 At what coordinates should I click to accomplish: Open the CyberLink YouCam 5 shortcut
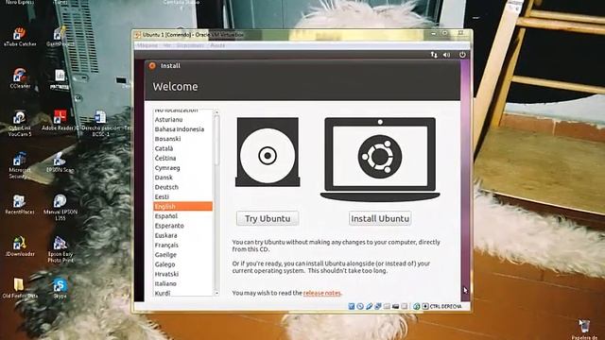20,124
